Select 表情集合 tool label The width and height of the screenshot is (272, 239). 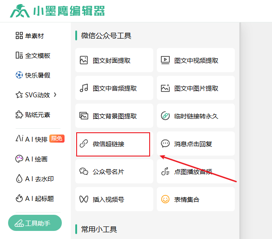(x=187, y=200)
